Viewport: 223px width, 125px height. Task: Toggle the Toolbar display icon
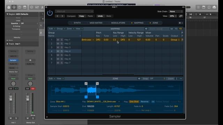coord(25,7)
